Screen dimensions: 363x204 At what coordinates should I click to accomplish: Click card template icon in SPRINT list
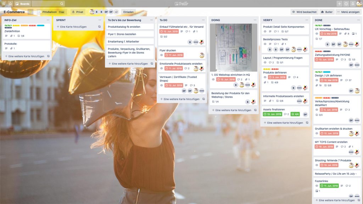click(99, 27)
